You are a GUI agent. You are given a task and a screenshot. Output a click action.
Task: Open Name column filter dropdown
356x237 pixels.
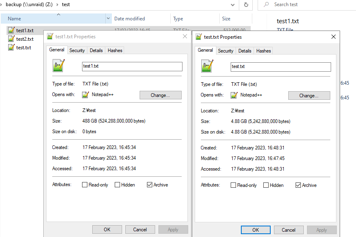[x=109, y=18]
